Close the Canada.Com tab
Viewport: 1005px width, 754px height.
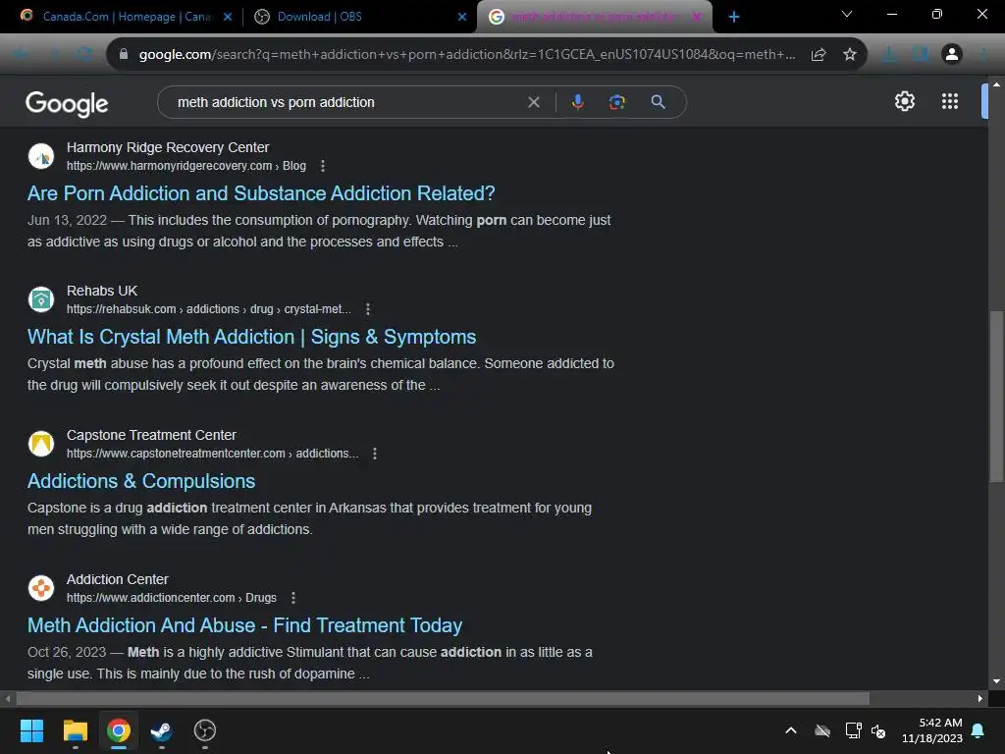coord(228,18)
